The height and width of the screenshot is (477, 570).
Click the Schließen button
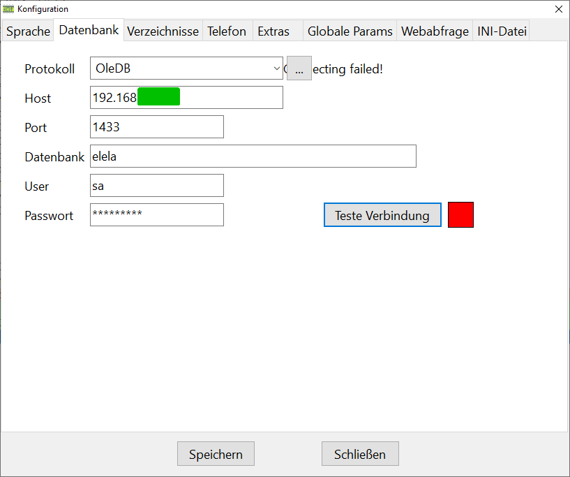(360, 454)
